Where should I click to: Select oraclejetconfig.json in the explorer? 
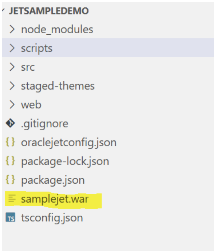click(69, 142)
